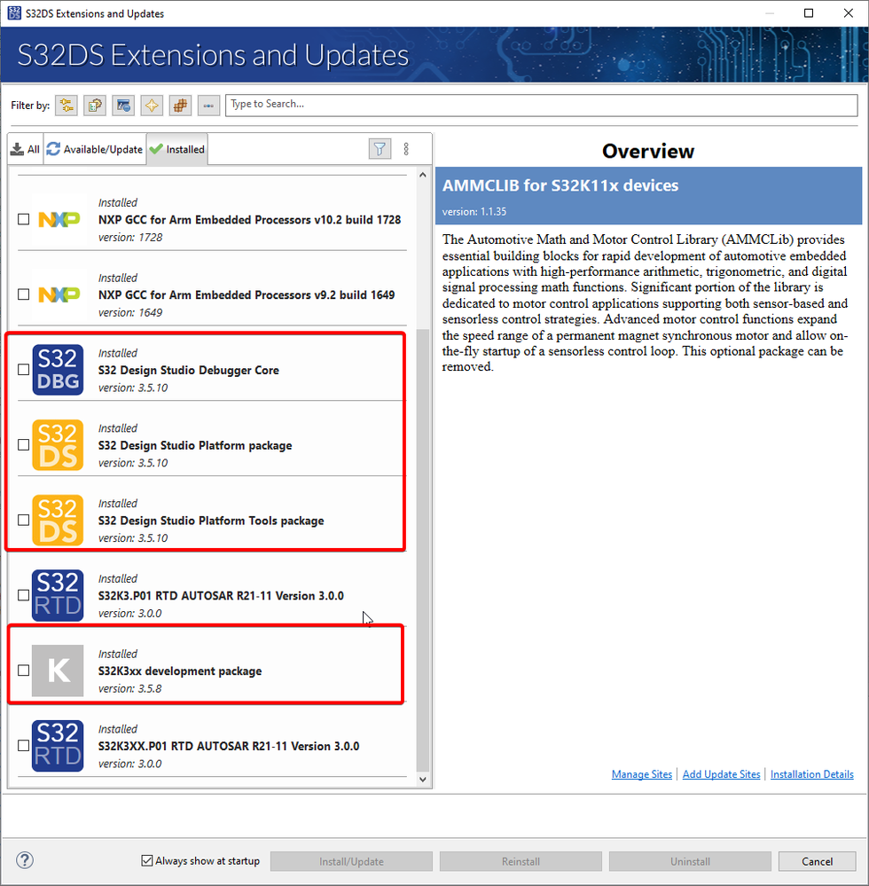Check S32K3XX.P01 RTD AUTOSAR package
The height and width of the screenshot is (886, 869).
tap(23, 745)
